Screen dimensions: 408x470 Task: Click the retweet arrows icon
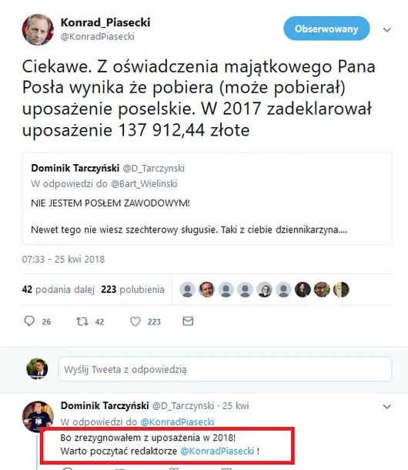82,321
